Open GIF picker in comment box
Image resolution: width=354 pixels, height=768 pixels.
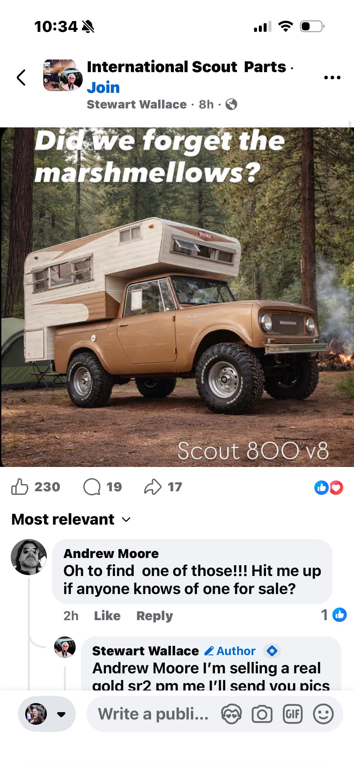[x=292, y=714]
